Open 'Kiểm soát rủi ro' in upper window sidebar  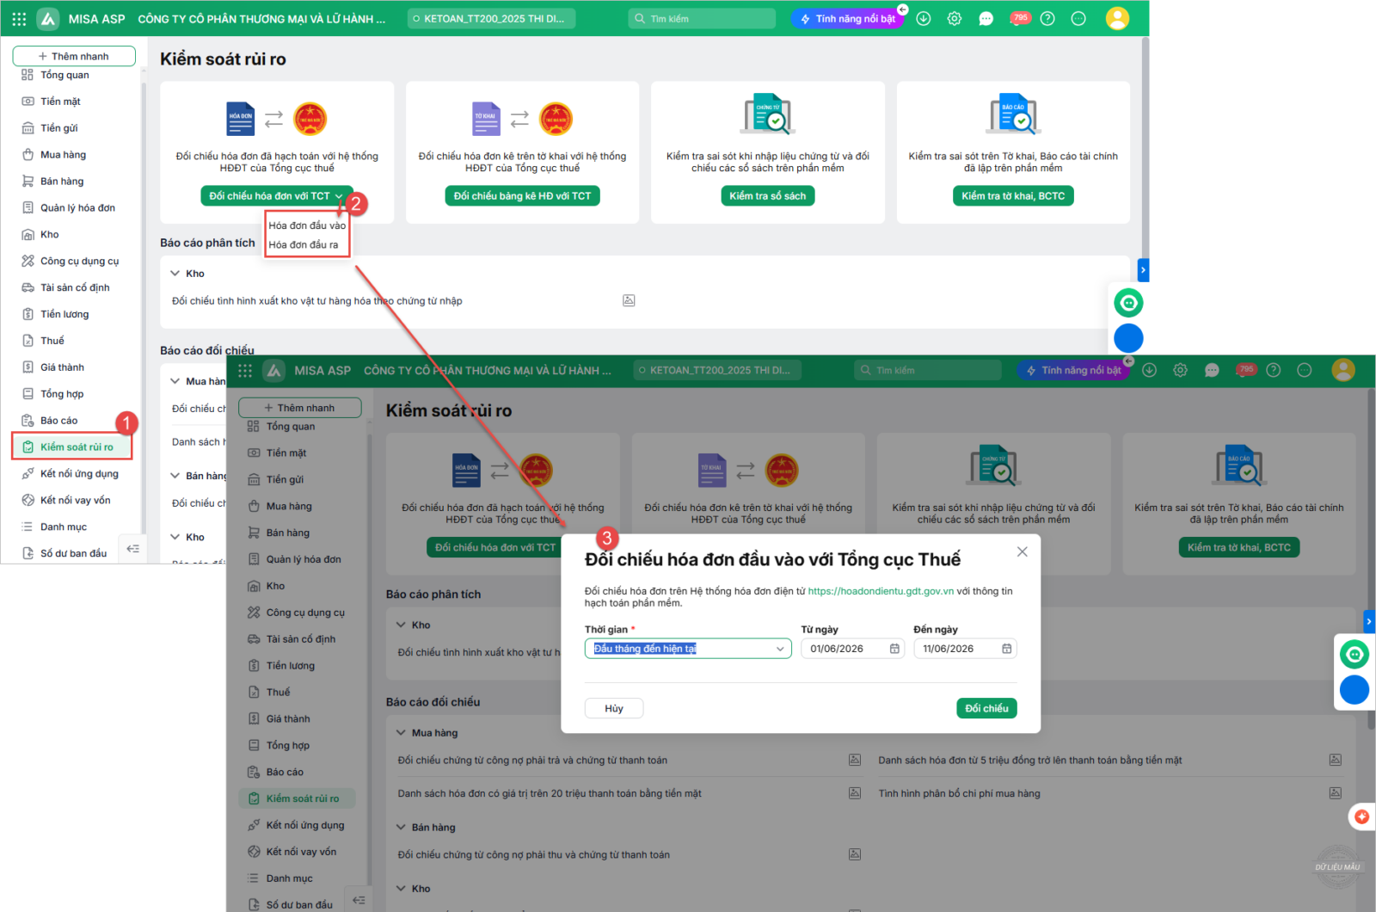tap(72, 447)
